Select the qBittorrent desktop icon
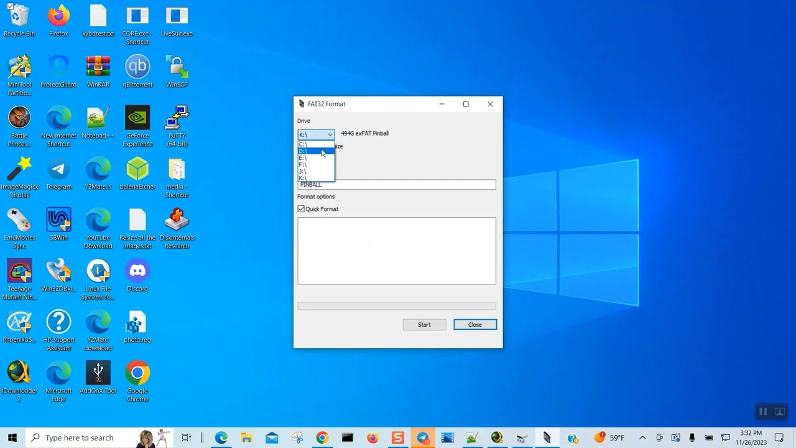This screenshot has width=796, height=448. [x=137, y=72]
